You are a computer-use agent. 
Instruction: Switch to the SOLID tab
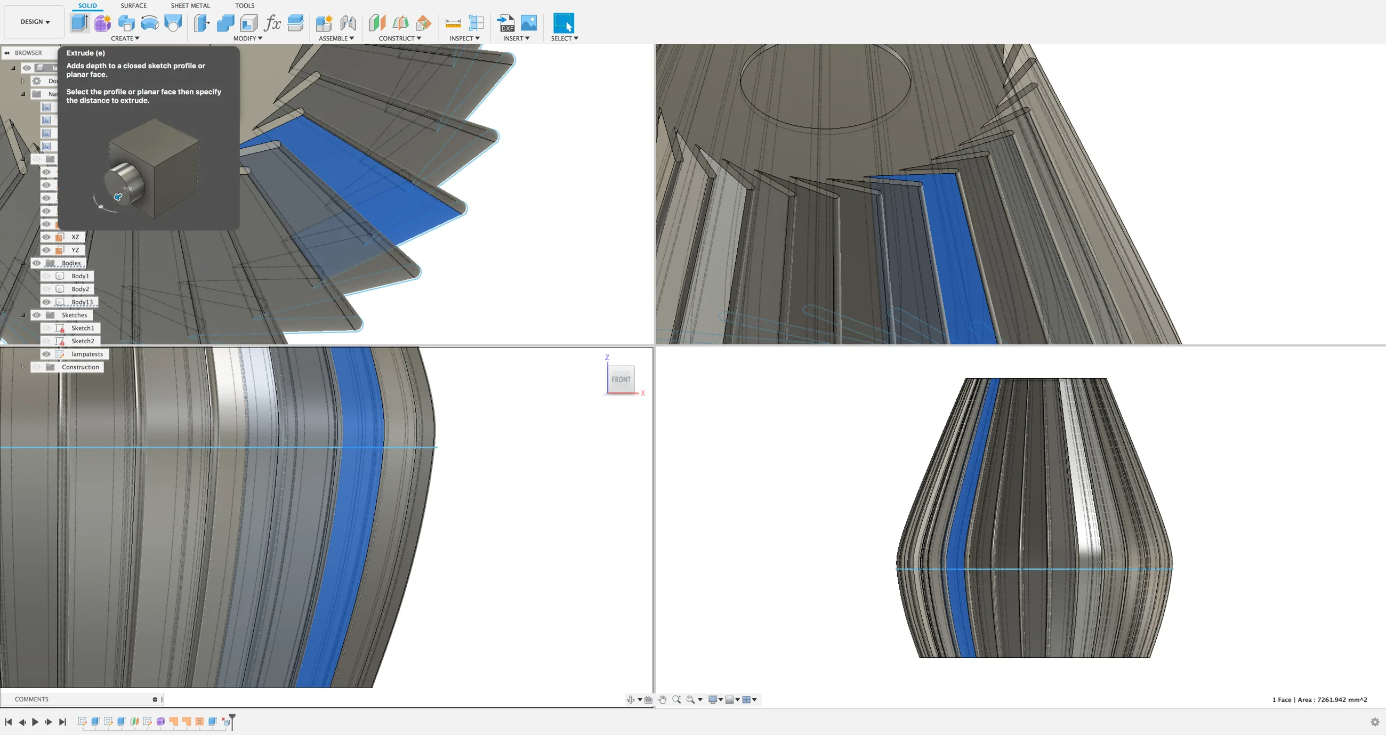(88, 6)
